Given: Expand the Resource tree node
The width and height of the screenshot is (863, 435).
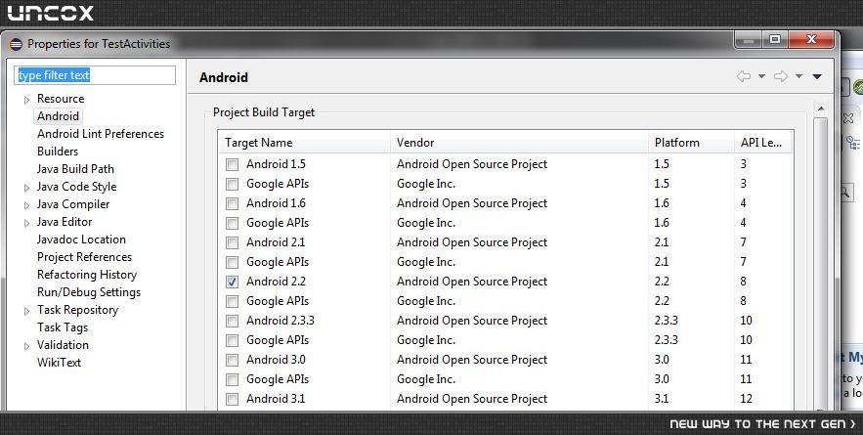Looking at the screenshot, I should [26, 100].
